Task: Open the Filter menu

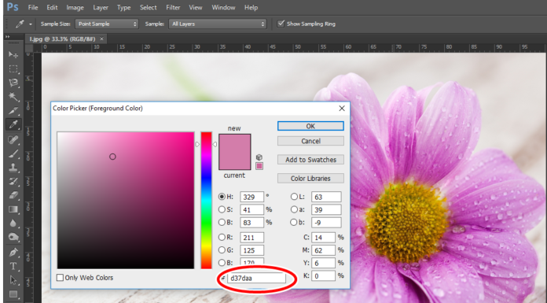Action: [173, 7]
